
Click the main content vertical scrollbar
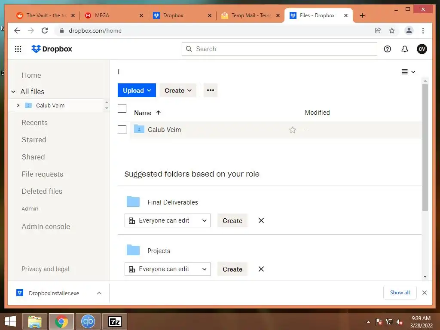pos(425,147)
